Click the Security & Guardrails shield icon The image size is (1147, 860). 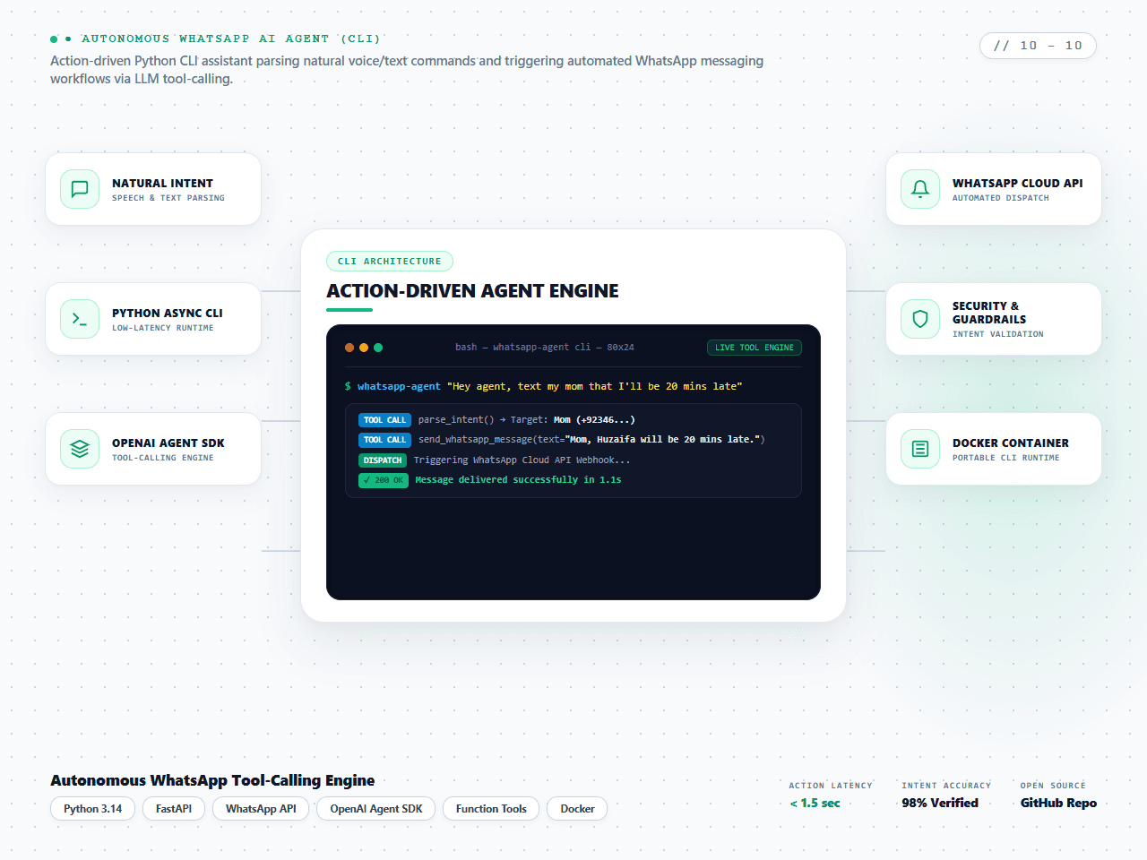[x=920, y=319]
